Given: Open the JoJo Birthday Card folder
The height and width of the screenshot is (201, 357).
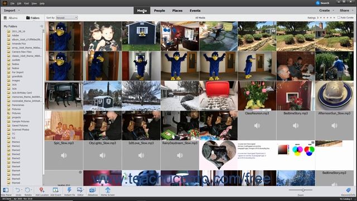Looking at the screenshot, I should [22, 93].
